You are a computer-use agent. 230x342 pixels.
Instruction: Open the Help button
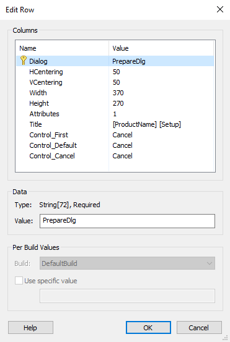click(30, 327)
